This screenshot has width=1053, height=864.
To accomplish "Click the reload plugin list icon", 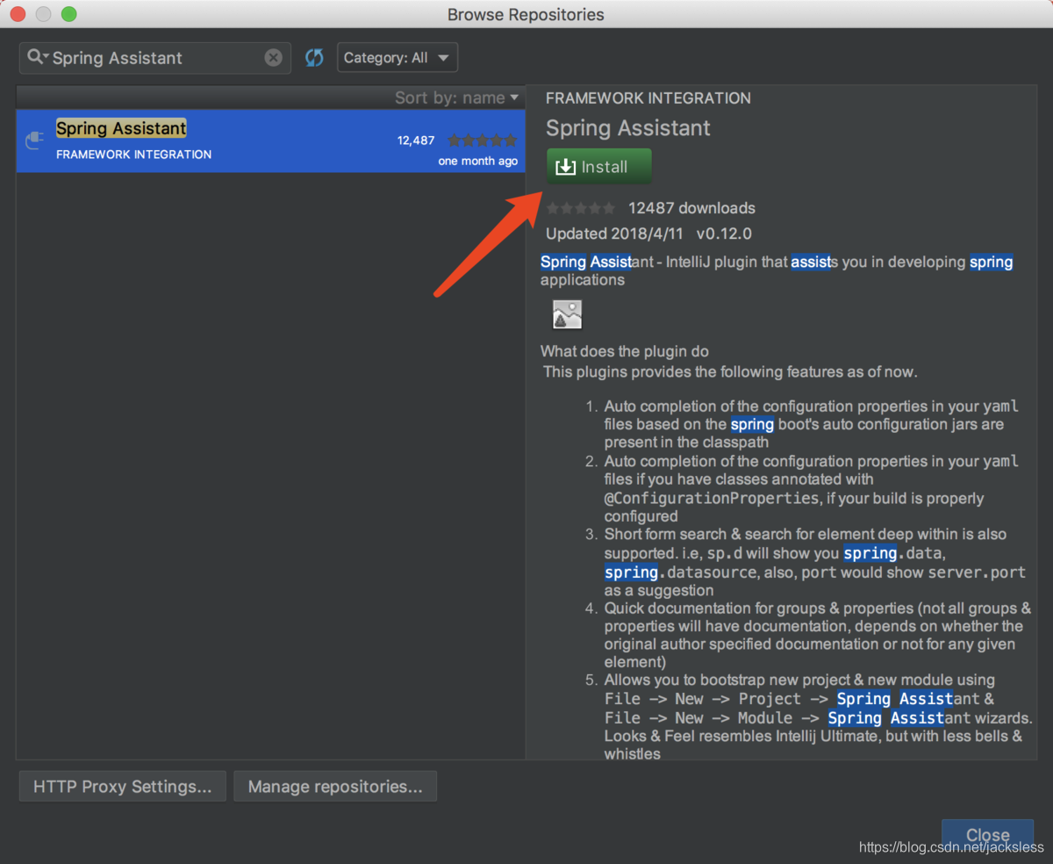I will click(314, 58).
